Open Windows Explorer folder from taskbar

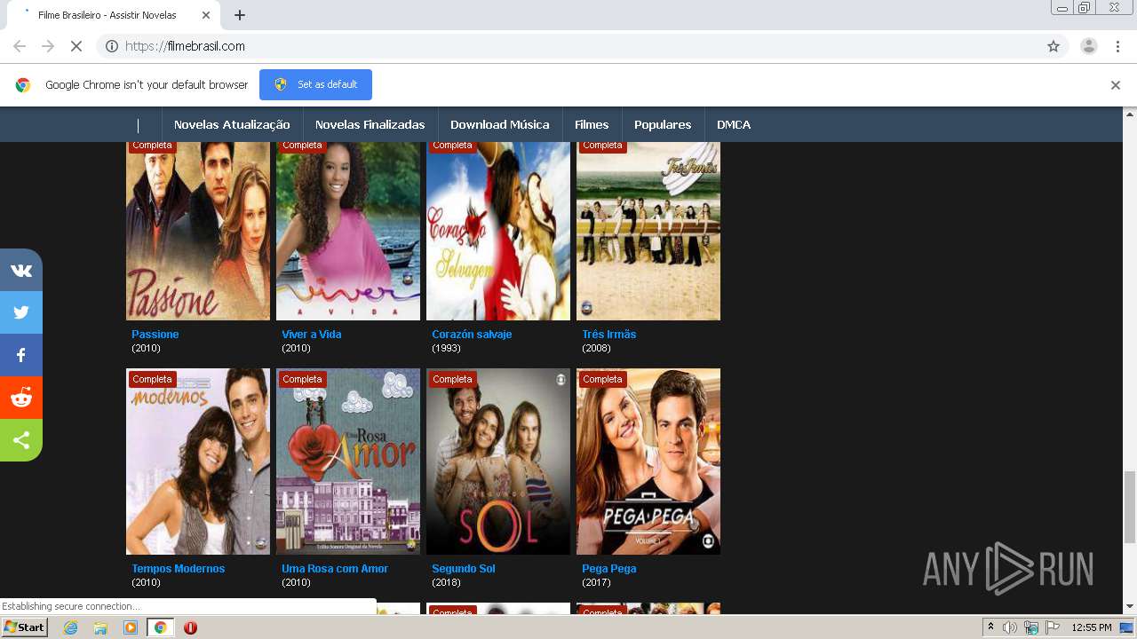pyautogui.click(x=100, y=627)
